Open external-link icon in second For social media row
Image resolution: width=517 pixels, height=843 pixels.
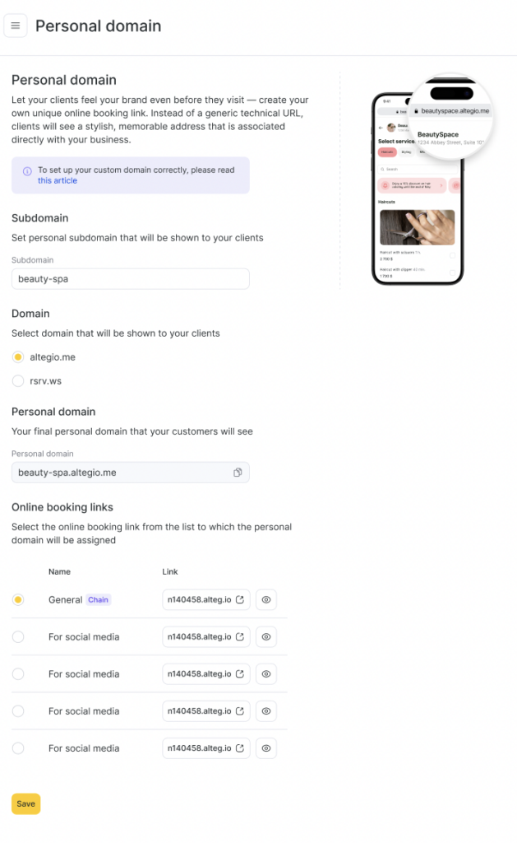[240, 673]
